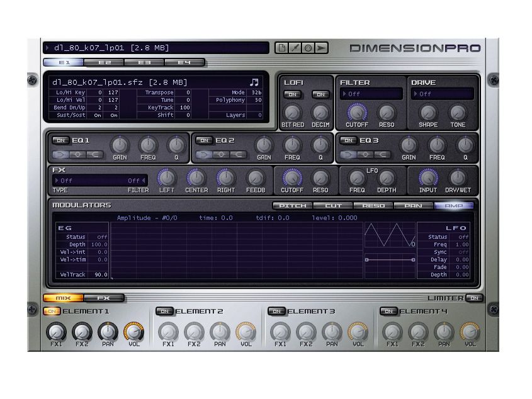Click the element Mode value 32b
The width and height of the screenshot is (532, 399).
(x=256, y=93)
